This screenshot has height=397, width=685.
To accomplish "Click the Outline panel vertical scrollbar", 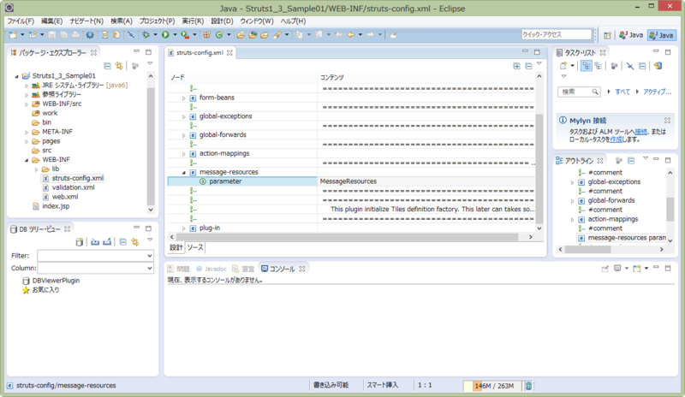I will pos(670,210).
